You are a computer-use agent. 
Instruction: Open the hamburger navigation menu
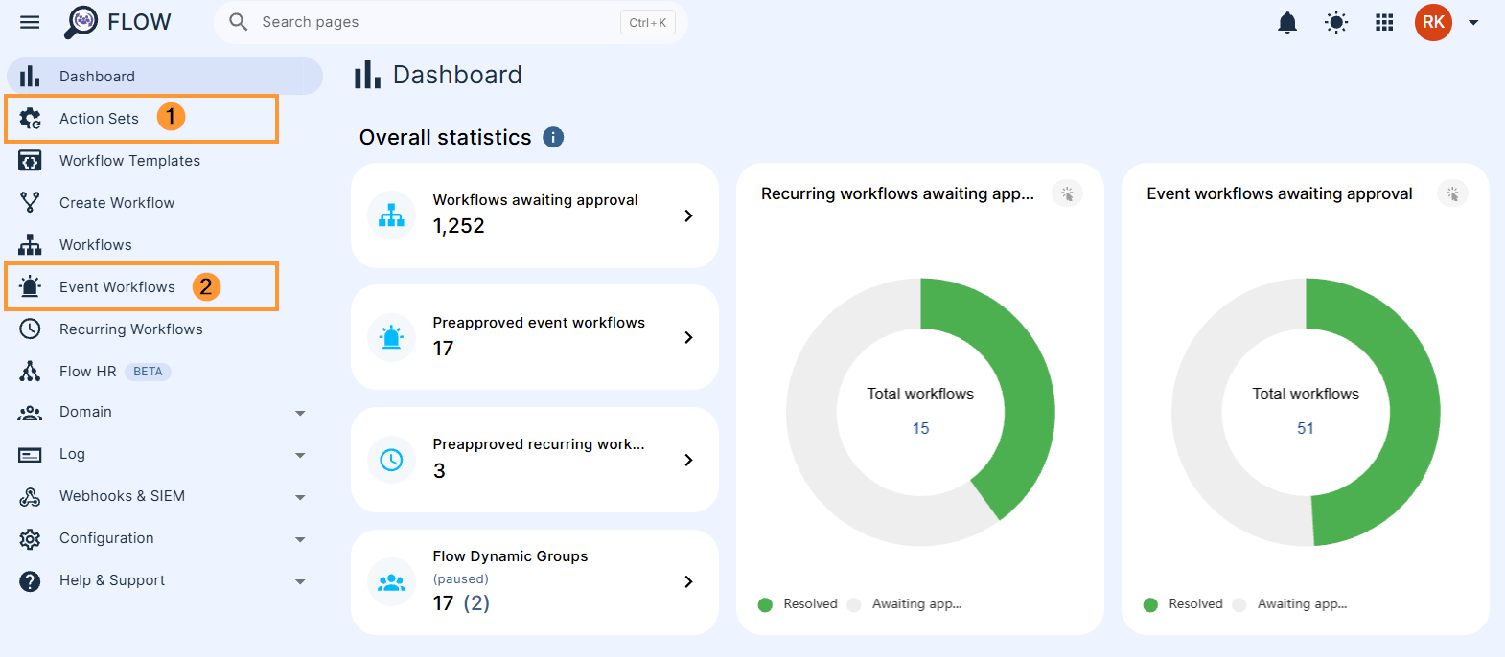[30, 22]
